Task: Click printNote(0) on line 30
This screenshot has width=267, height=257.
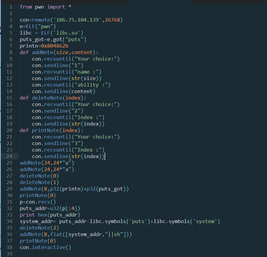Action: point(38,195)
